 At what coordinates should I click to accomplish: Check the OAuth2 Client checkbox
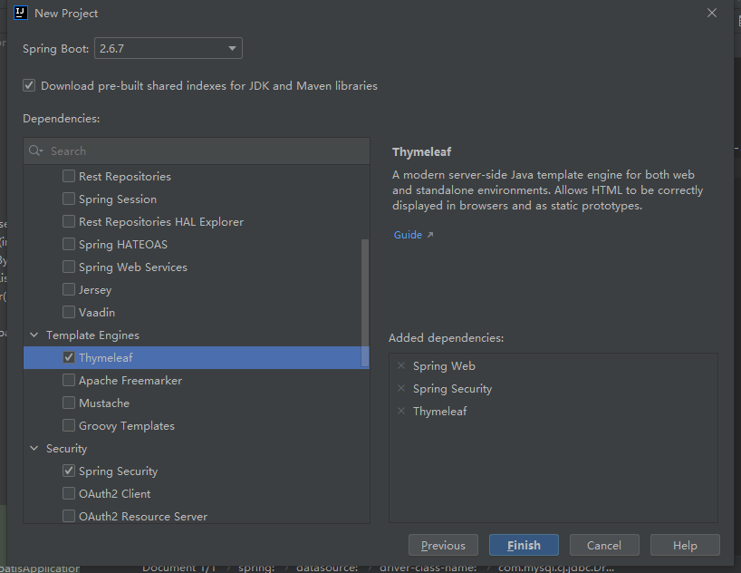69,493
